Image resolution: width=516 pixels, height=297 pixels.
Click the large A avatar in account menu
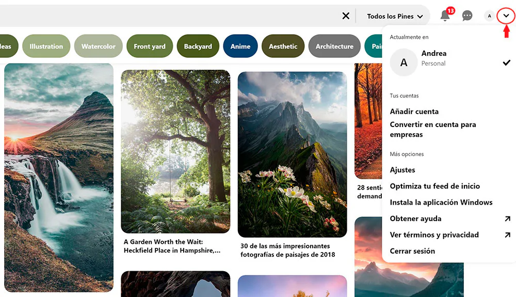[404, 62]
